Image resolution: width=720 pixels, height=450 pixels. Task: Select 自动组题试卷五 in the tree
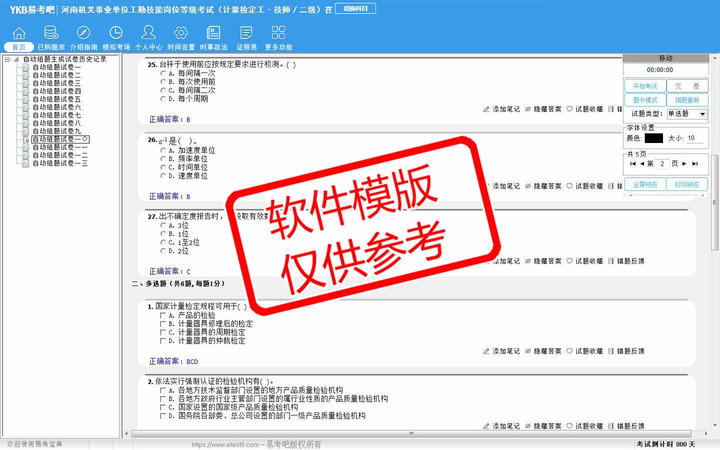(56, 99)
